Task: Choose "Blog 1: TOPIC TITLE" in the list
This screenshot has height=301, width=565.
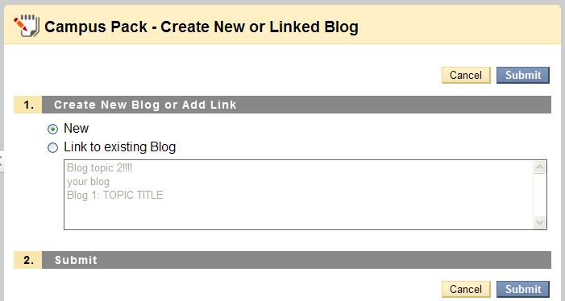Action: click(115, 196)
